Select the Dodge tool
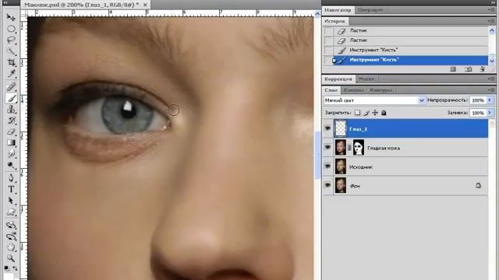499x280 pixels. pos(11,166)
